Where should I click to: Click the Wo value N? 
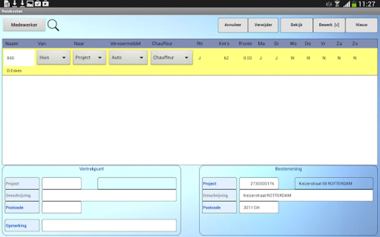[x=292, y=58]
